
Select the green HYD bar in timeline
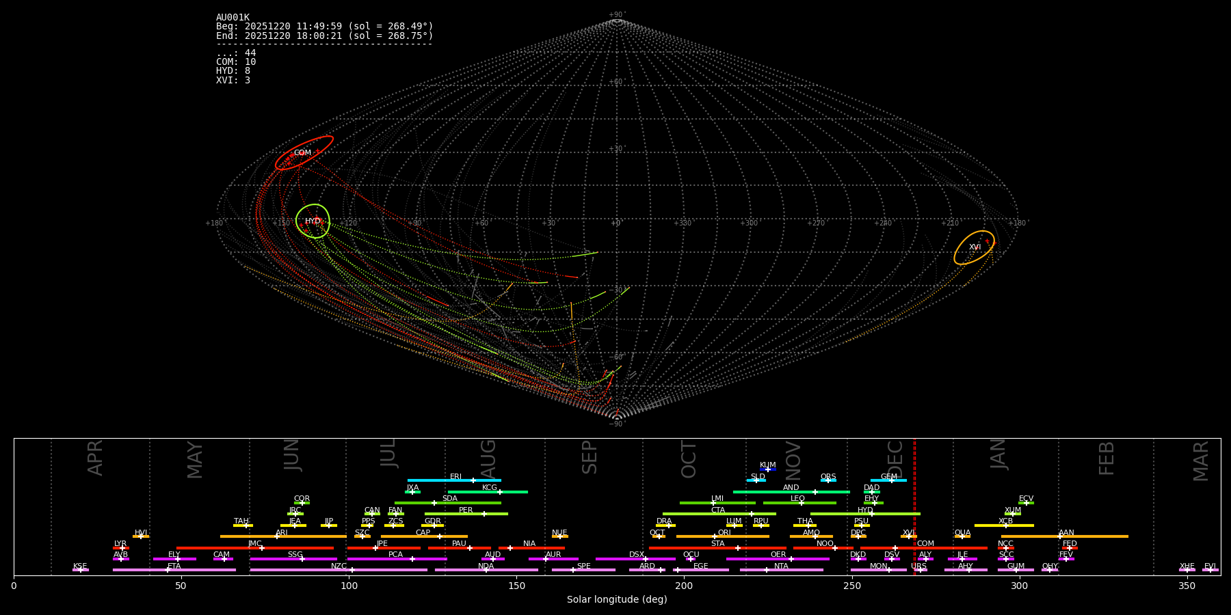pos(865,514)
